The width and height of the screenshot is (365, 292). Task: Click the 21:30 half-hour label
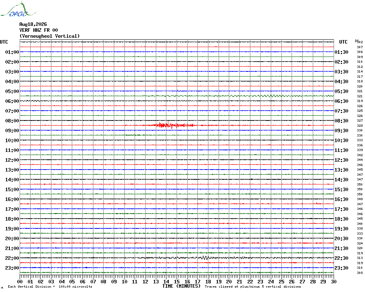[341, 248]
